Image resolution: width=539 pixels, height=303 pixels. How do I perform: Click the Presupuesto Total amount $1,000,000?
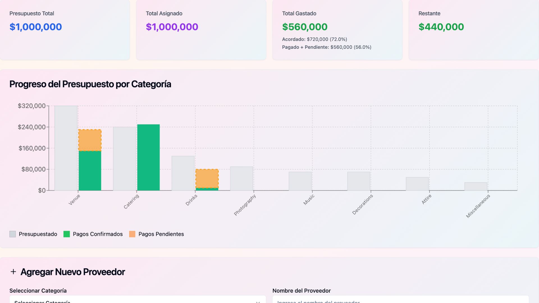tap(36, 27)
